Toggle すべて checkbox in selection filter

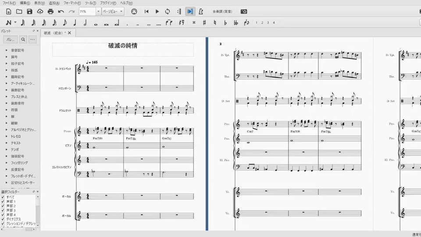coord(3,197)
